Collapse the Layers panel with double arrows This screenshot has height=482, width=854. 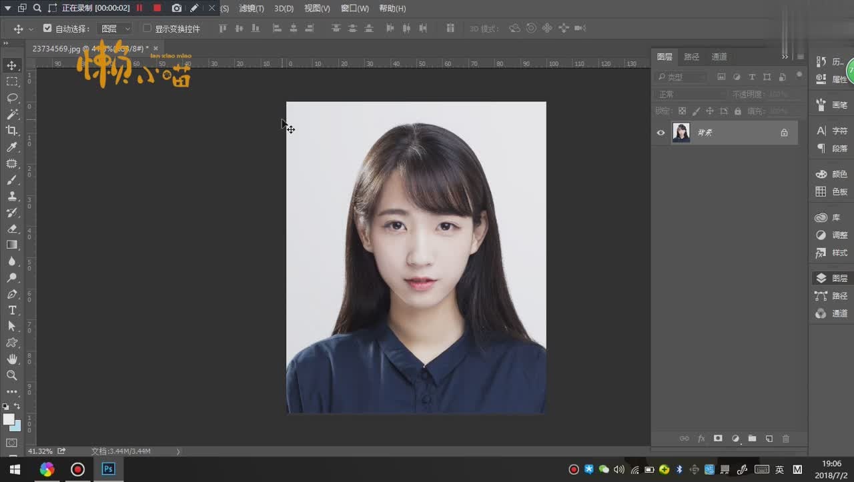[x=785, y=57]
